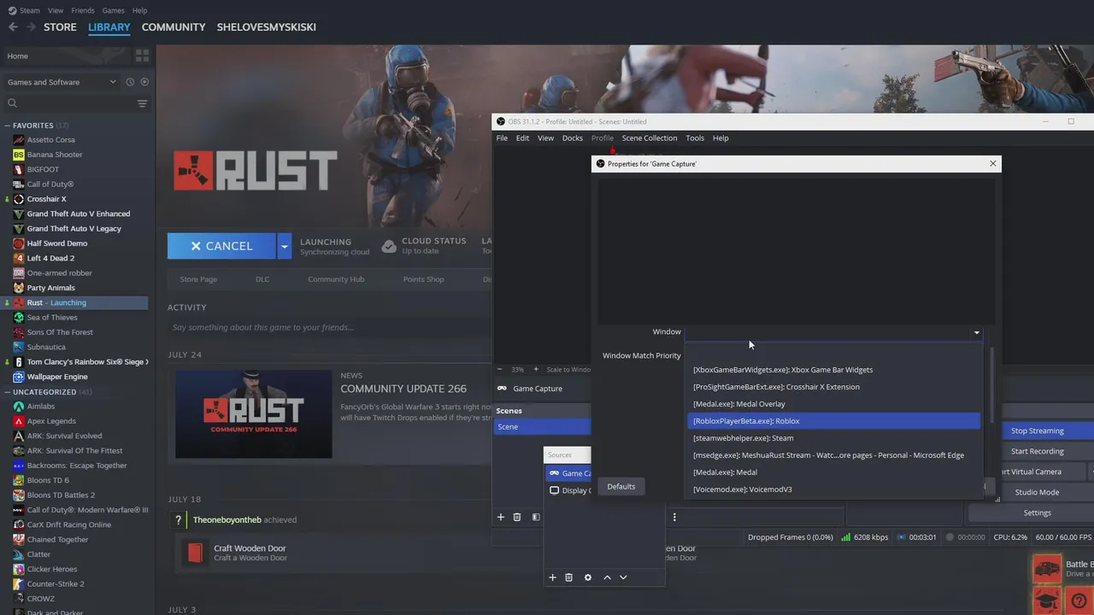The width and height of the screenshot is (1094, 615).
Task: Zoom out preview with the minus icon
Action: click(x=501, y=369)
